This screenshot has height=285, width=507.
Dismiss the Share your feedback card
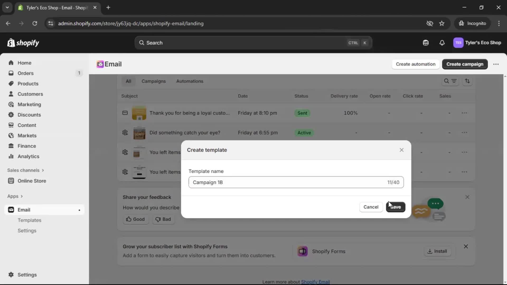click(467, 197)
